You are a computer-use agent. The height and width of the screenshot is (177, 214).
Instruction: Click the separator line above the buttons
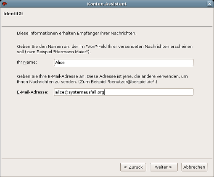pyautogui.click(x=107, y=159)
